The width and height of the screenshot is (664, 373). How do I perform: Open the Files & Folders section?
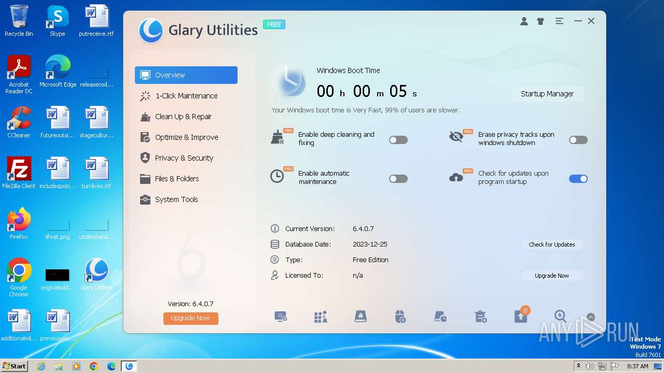pos(186,179)
